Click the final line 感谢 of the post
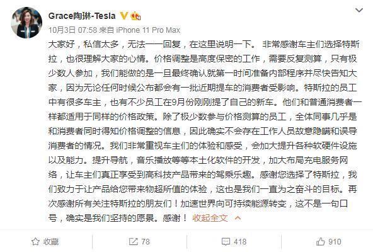373x252 pixels. [171, 218]
